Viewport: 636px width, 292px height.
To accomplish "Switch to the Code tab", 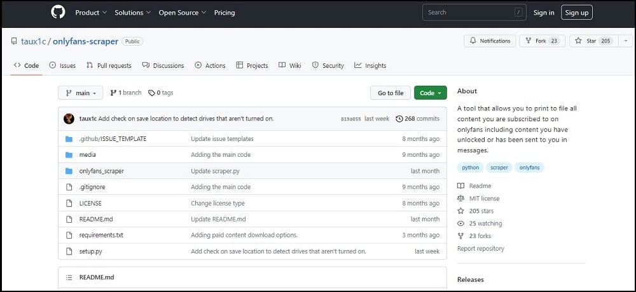I will 26,65.
